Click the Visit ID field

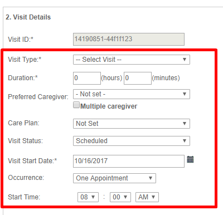(x=129, y=39)
